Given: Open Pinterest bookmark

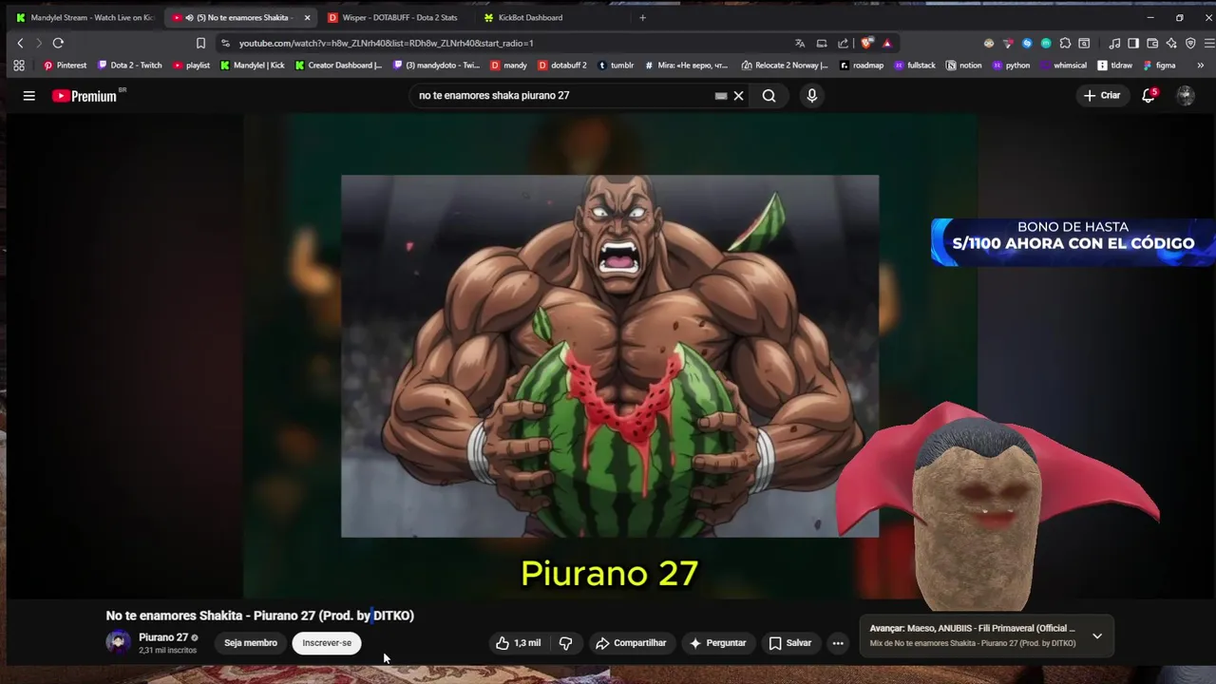Looking at the screenshot, I should [65, 66].
